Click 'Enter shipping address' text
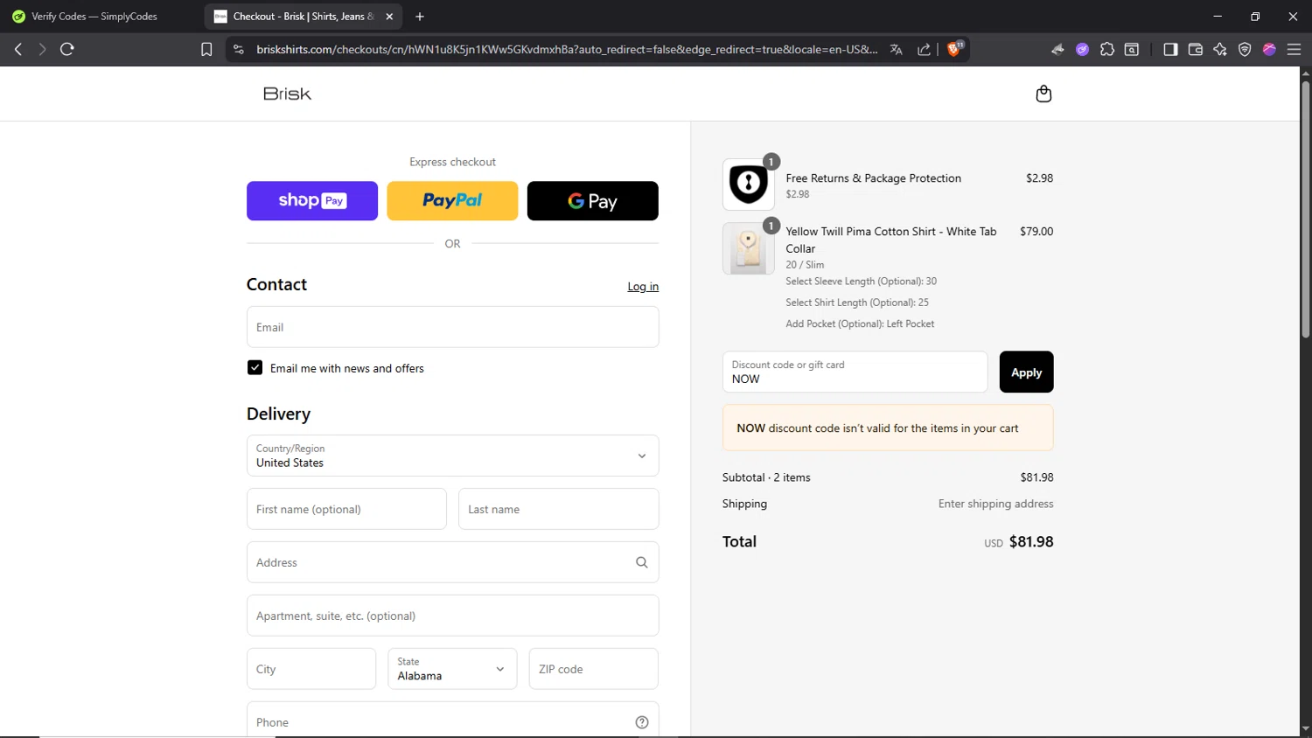 point(995,504)
